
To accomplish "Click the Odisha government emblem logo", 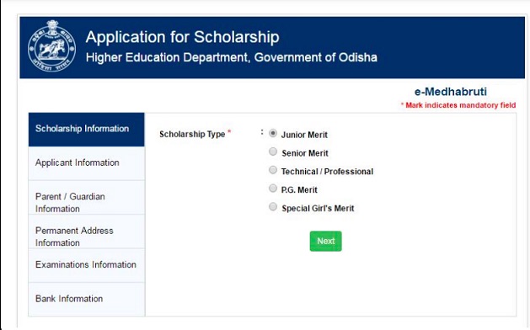I will [51, 46].
